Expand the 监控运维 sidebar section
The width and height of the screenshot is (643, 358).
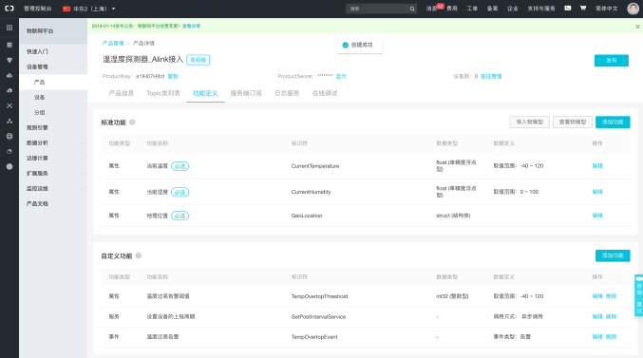point(81,189)
